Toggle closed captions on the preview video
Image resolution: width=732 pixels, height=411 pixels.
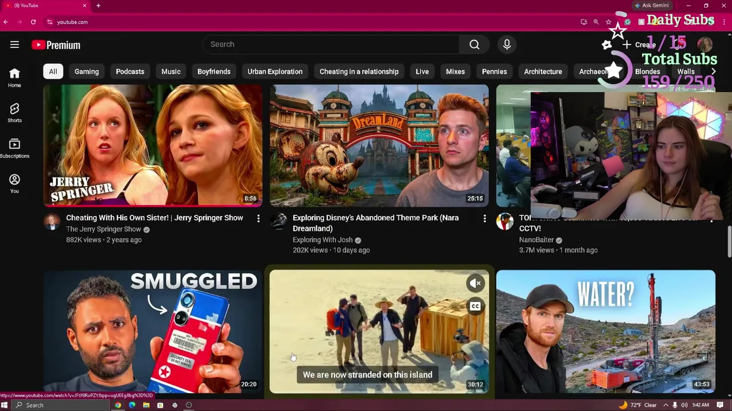coord(475,307)
